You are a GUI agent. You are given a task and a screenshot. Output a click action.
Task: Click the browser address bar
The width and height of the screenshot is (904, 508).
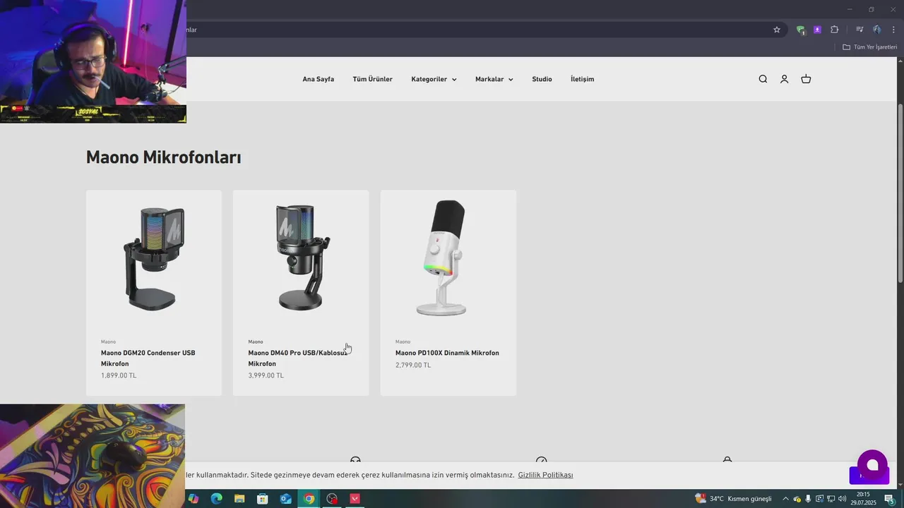coord(480,30)
